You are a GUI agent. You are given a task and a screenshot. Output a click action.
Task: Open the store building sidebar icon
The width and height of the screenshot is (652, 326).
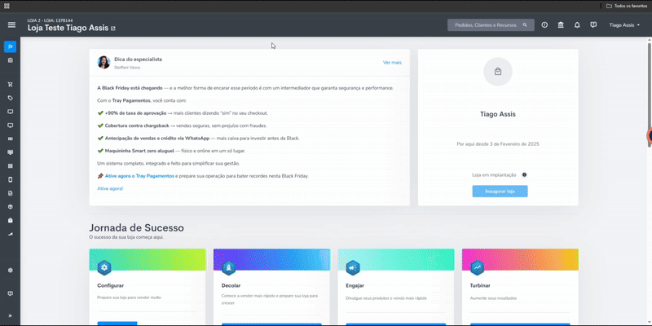10,60
